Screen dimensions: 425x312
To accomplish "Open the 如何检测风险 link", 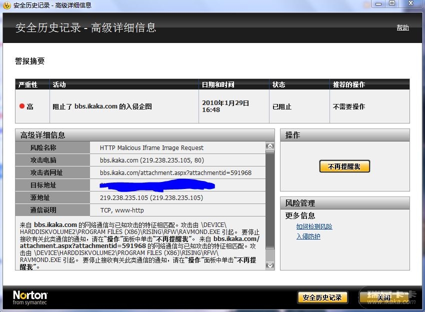I will point(314,226).
